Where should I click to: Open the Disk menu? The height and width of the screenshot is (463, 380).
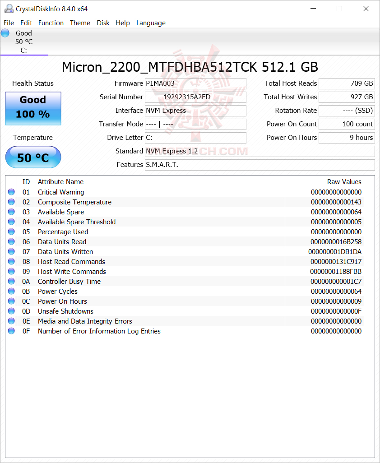coord(103,23)
